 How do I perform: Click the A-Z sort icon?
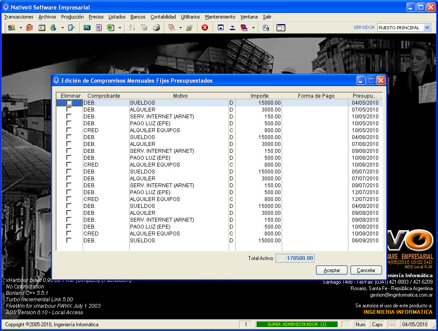tap(132, 28)
